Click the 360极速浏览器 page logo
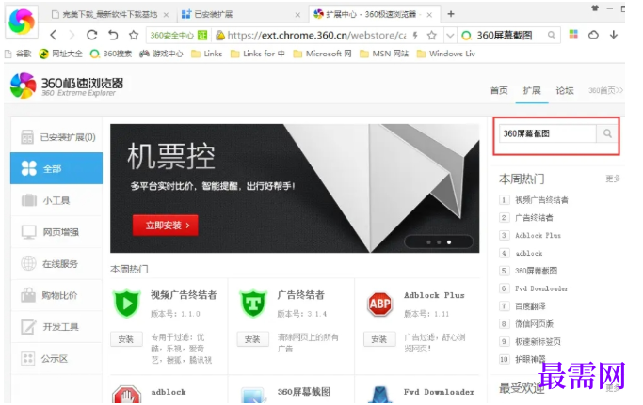This screenshot has width=643, height=405. [x=67, y=86]
